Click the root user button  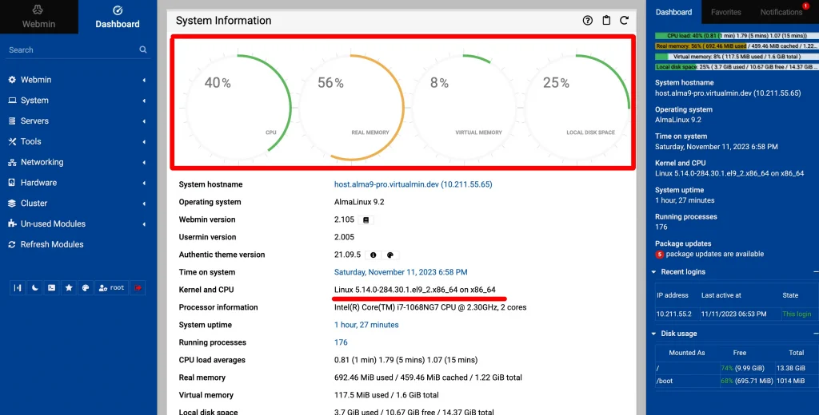tap(111, 288)
